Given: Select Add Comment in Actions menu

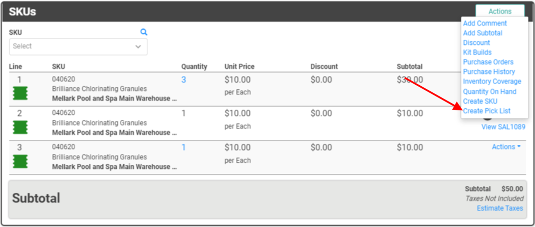Looking at the screenshot, I should 485,23.
